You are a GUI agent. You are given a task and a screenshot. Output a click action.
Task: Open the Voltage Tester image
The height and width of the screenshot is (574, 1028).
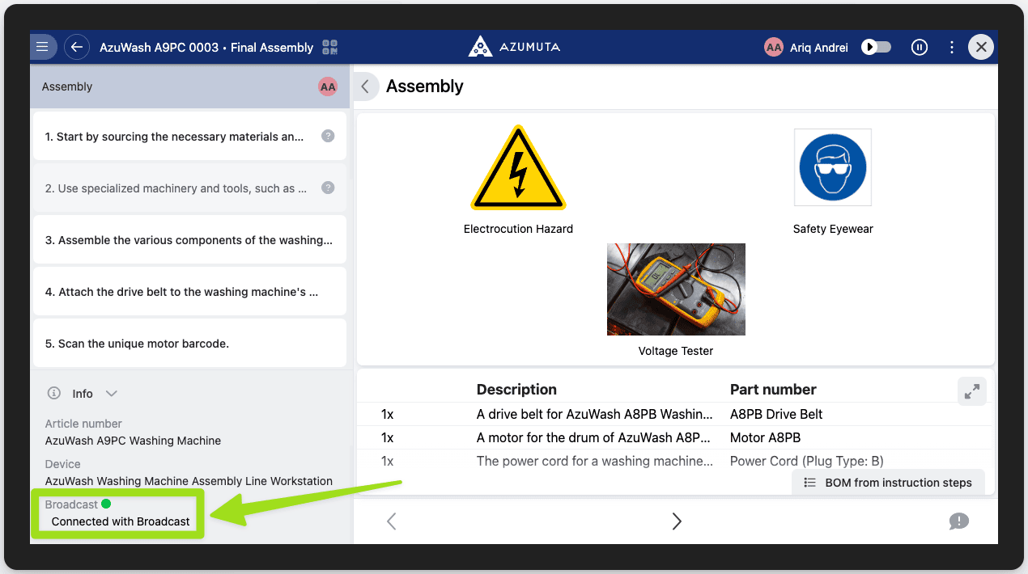click(676, 289)
